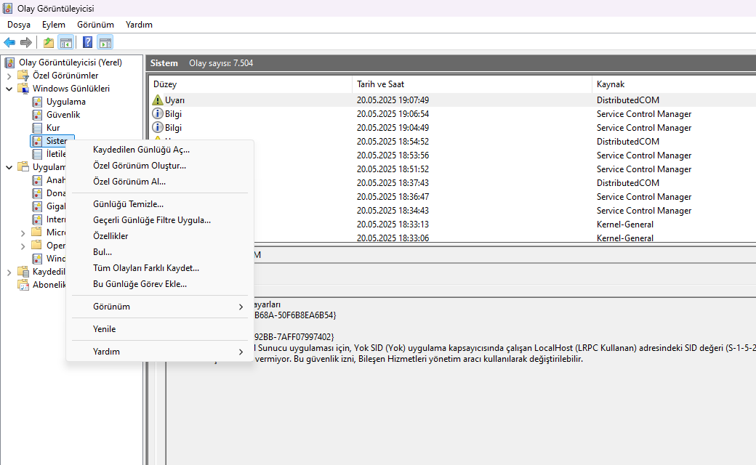Toggle the action pane show/hide icon
Screen dimensions: 756x465
[x=105, y=42]
